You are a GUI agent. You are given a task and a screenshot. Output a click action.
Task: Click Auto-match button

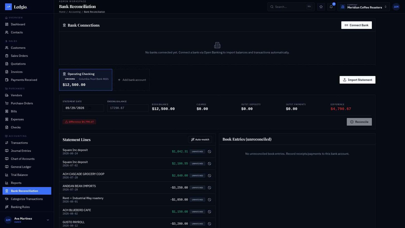click(200, 140)
